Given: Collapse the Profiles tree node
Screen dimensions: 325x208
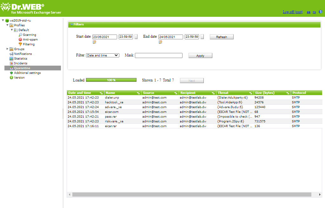Looking at the screenshot, I should (8, 25).
